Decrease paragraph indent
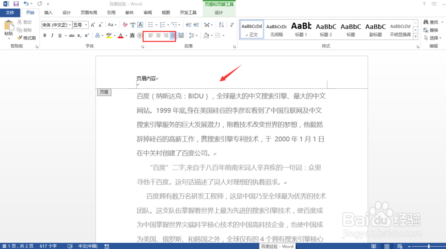Viewport: 446px width, 249px height. (189, 25)
